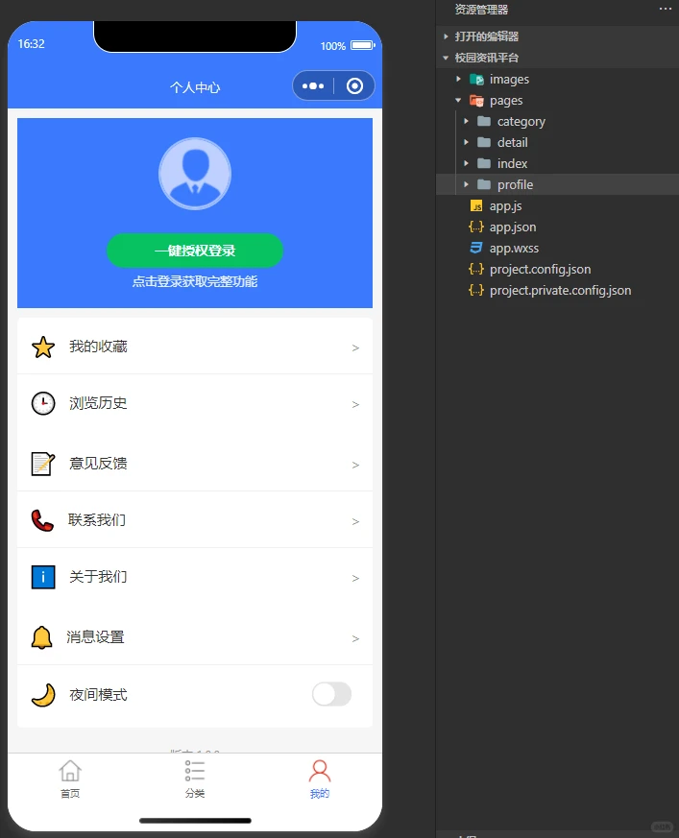This screenshot has width=679, height=838.
Task: Tap the moon icon for 夜间模式
Action: coord(43,695)
